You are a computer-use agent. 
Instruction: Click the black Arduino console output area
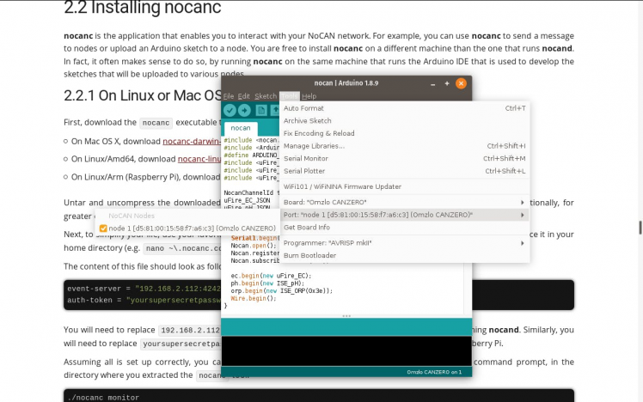(346, 350)
